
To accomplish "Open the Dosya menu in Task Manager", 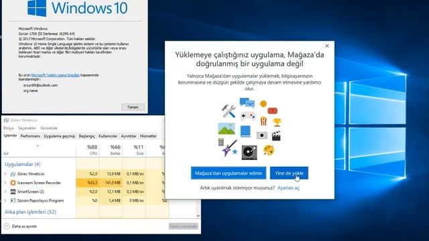I will click(x=9, y=128).
